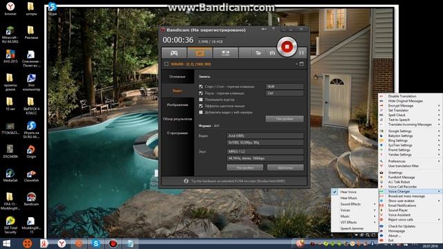
Task: Click the key registration icon in Bandicam
Action: pos(264,29)
